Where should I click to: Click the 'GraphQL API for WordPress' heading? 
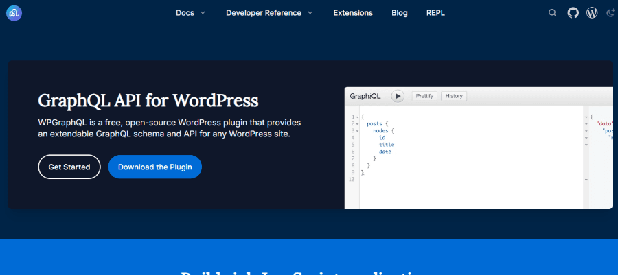click(148, 101)
